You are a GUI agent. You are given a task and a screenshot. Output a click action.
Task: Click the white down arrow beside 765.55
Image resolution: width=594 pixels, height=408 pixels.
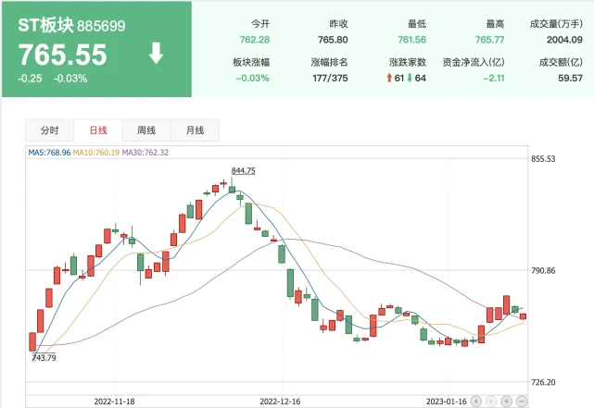point(156,55)
